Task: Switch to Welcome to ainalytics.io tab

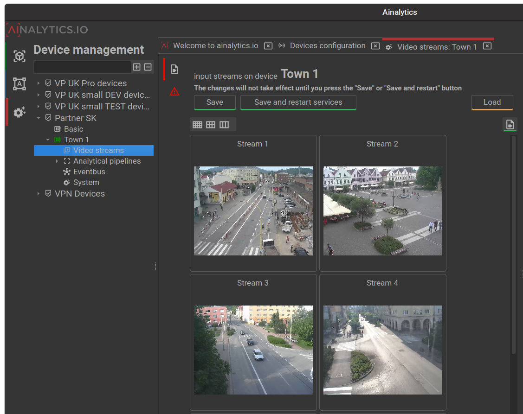Action: (215, 46)
